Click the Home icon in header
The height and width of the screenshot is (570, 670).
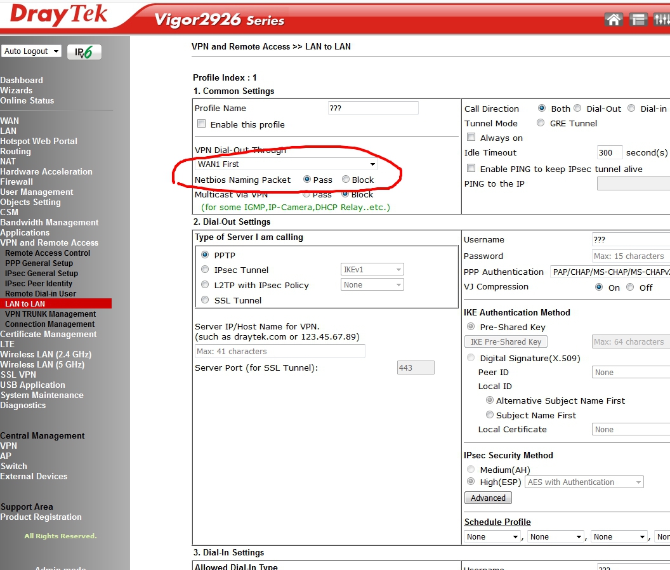(x=614, y=19)
